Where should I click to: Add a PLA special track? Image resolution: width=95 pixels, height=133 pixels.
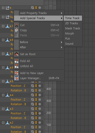(73, 39)
